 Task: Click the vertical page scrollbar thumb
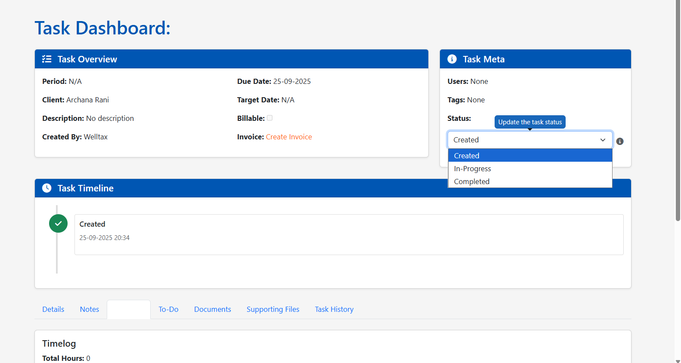click(678, 112)
